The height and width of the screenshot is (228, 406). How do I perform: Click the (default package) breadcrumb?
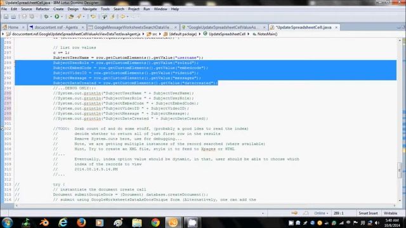(180, 34)
